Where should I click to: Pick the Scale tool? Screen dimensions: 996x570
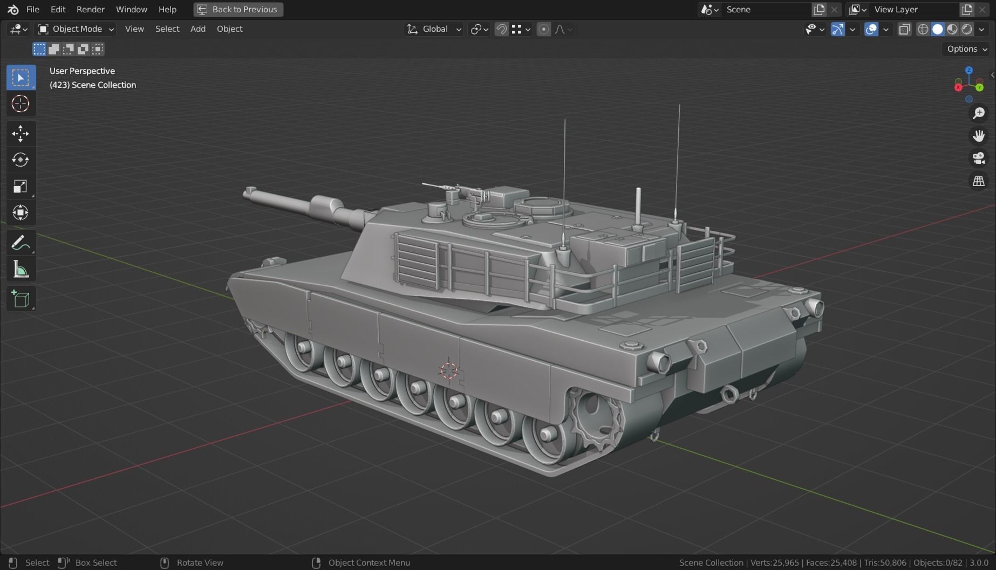(x=21, y=186)
